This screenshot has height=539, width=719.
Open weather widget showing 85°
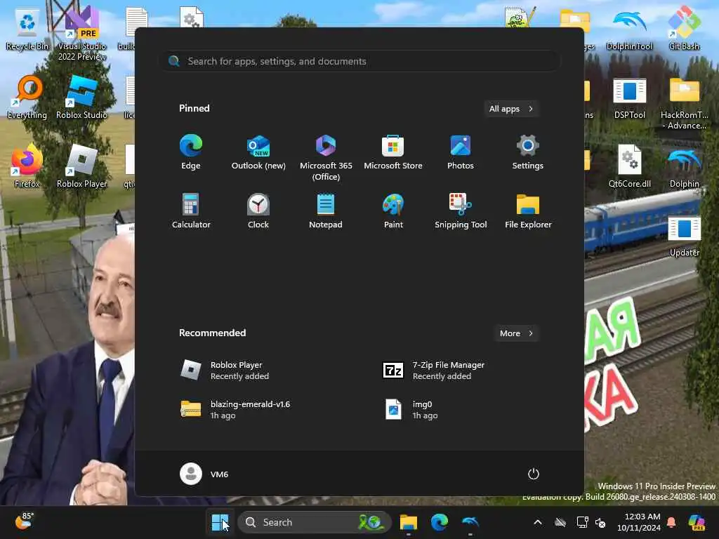point(24,521)
